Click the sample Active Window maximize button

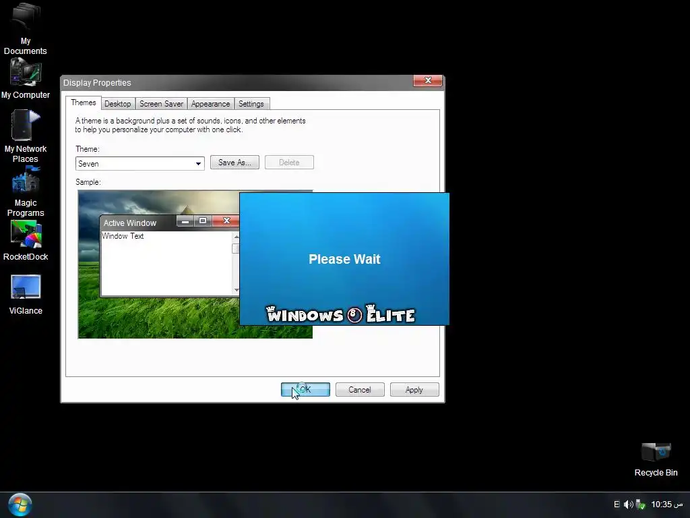pos(203,221)
